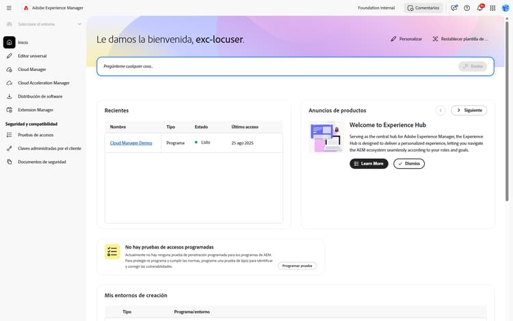Open Editor universal from sidebar

click(x=32, y=56)
